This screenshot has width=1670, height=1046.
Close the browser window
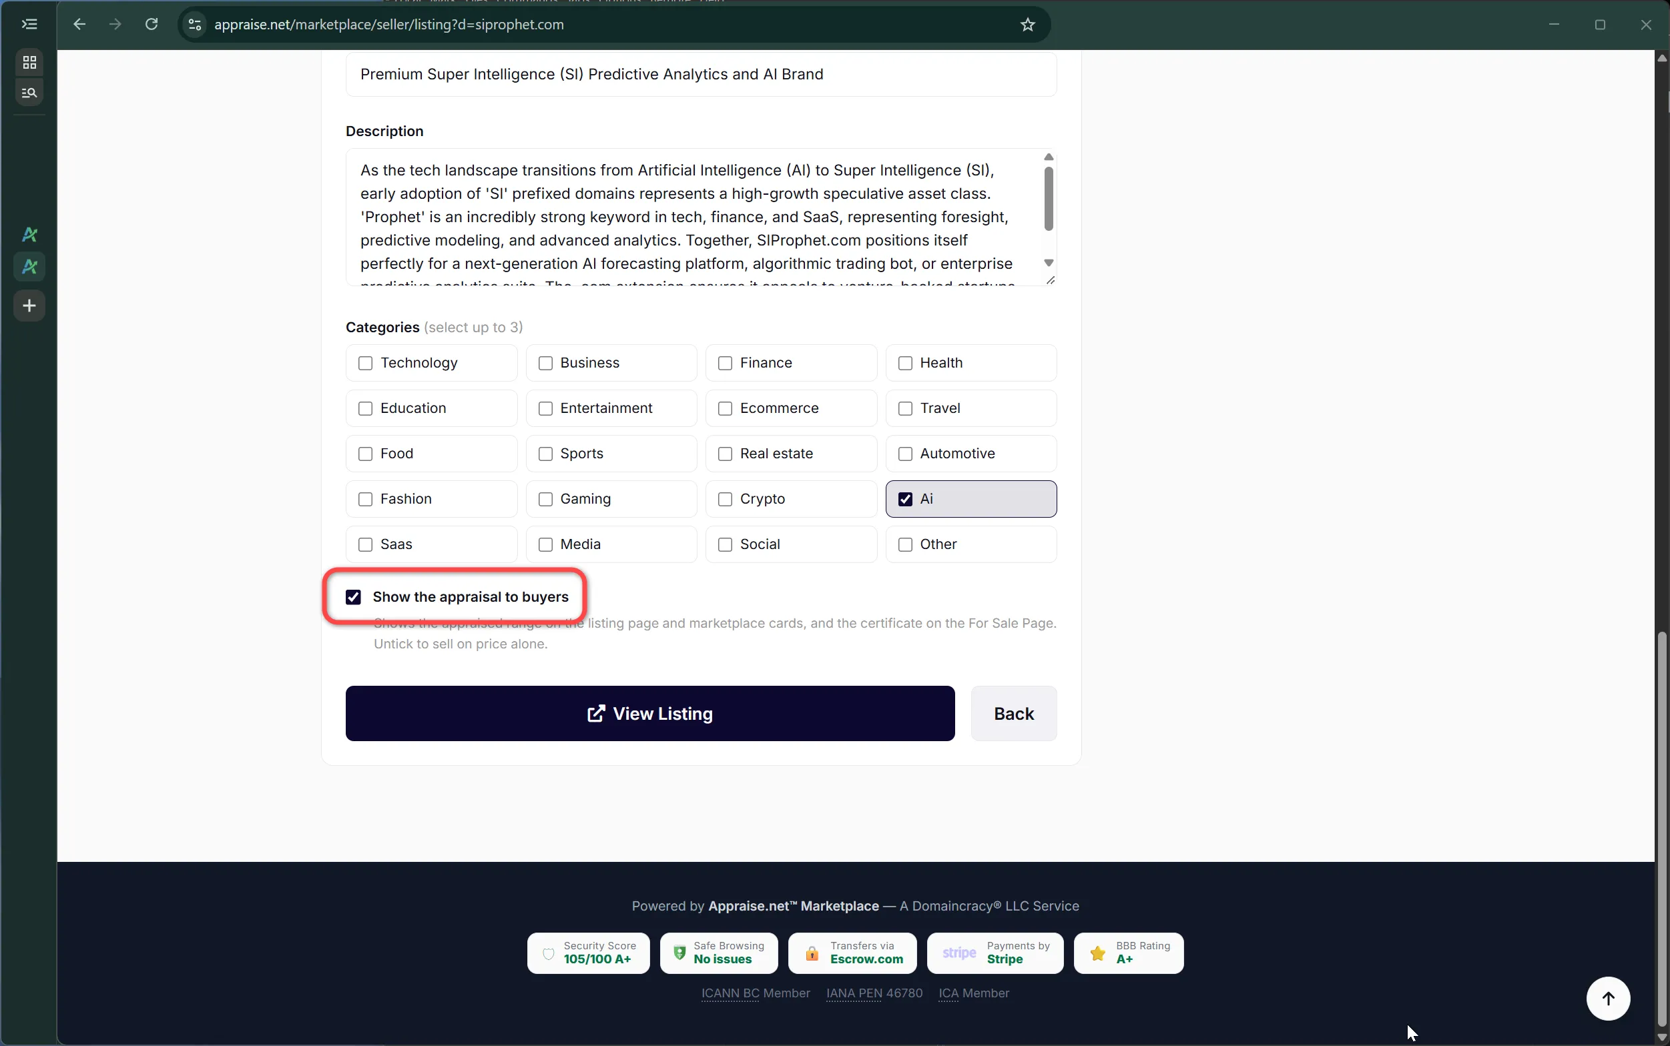1645,25
